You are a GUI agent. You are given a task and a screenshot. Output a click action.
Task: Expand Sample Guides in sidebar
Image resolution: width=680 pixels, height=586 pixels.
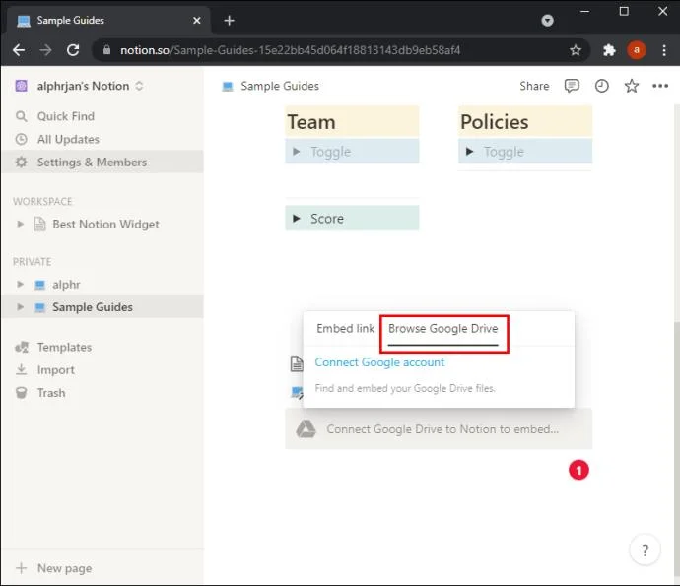pyautogui.click(x=20, y=307)
